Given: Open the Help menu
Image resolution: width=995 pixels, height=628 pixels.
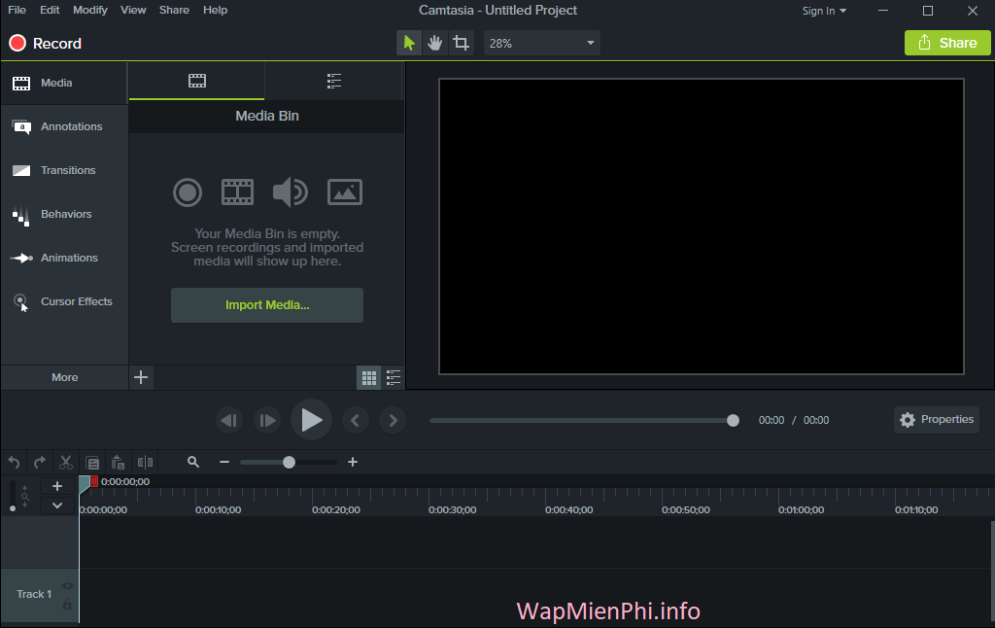Looking at the screenshot, I should point(215,10).
